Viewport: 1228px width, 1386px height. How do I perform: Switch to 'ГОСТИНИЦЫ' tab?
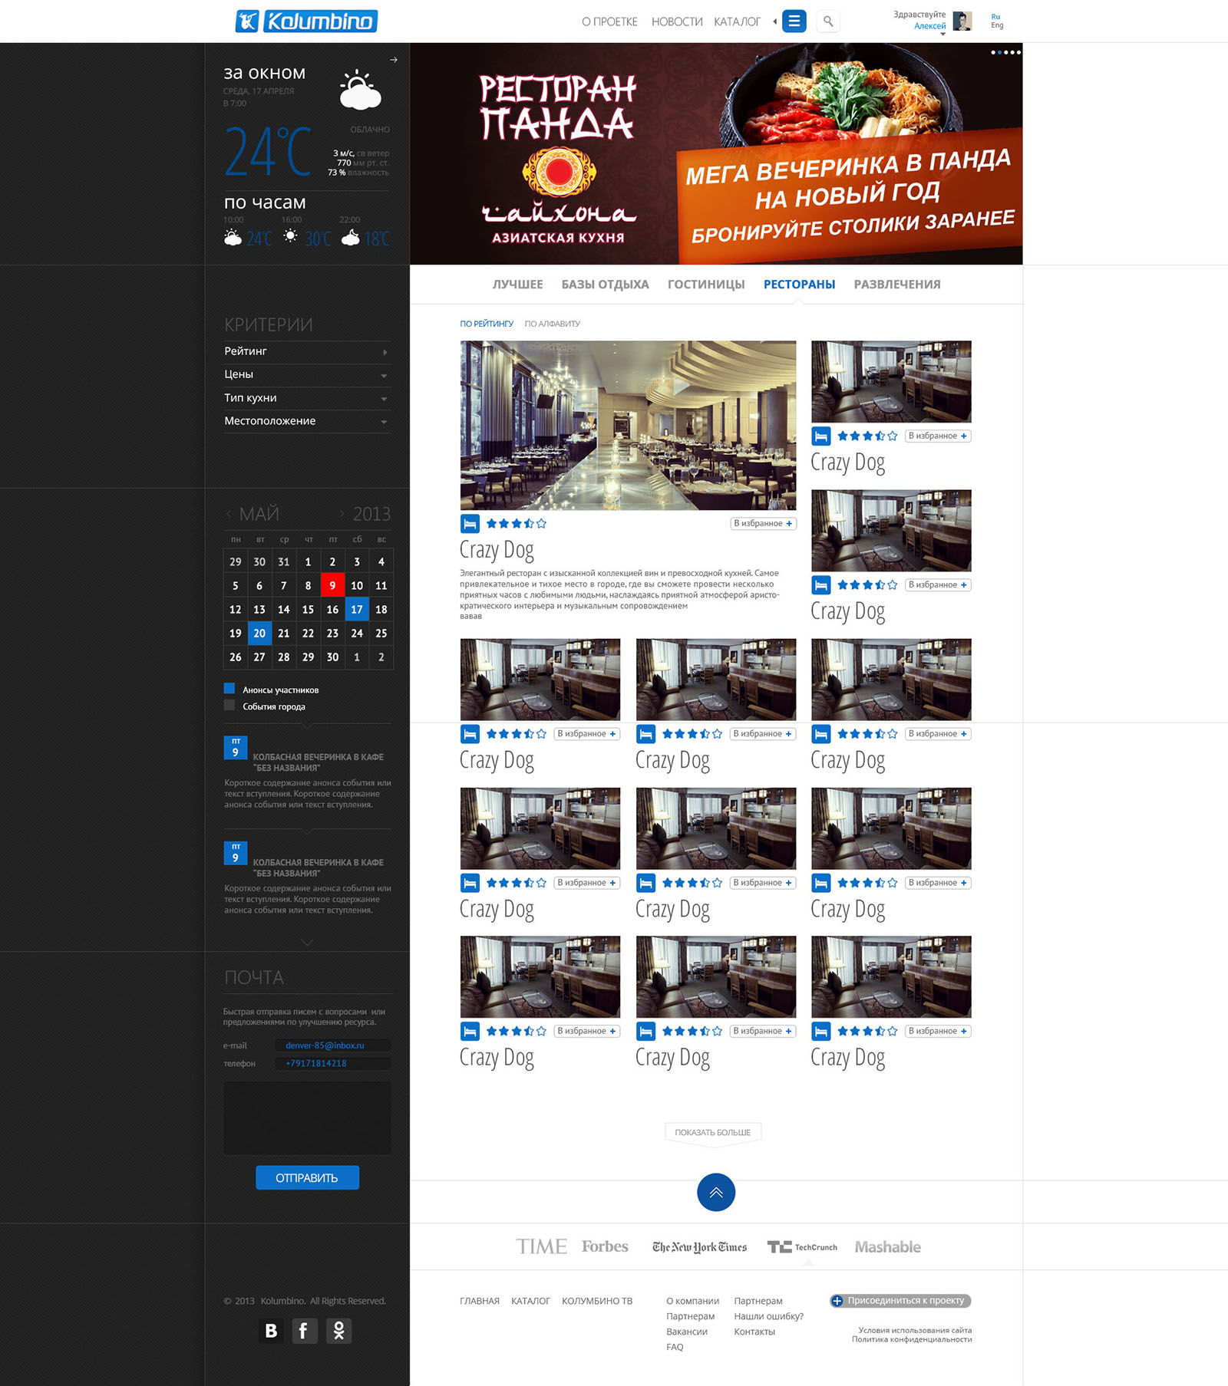tap(706, 285)
